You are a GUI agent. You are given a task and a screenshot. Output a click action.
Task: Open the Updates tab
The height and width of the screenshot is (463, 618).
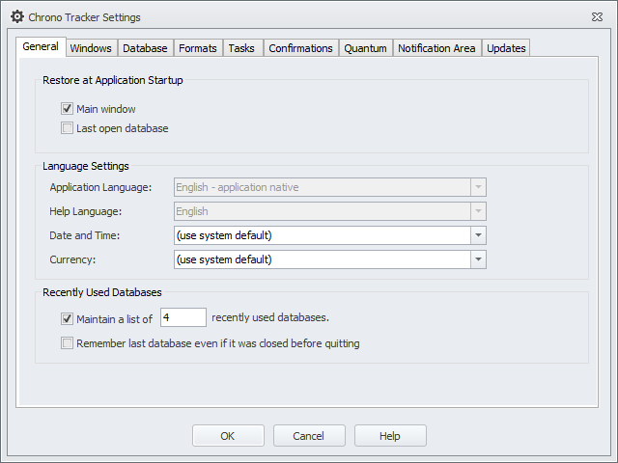pos(506,48)
